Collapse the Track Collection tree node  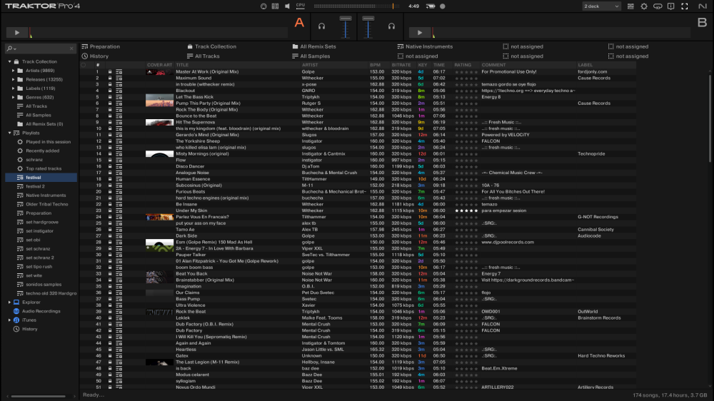click(x=9, y=61)
